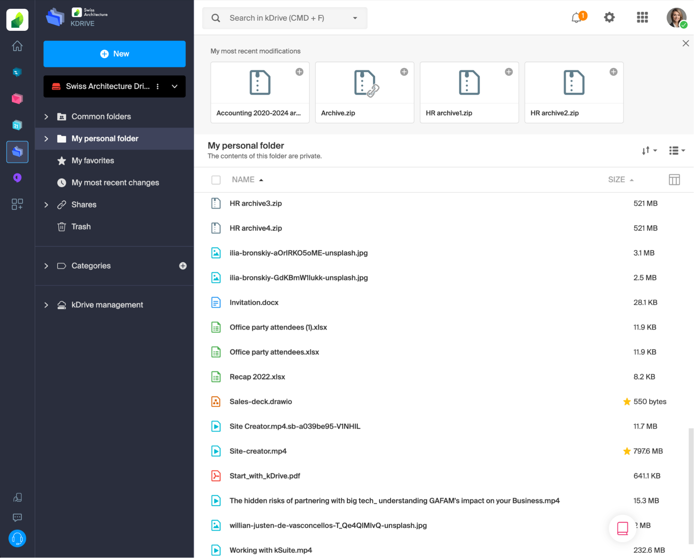This screenshot has width=694, height=558.
Task: Expand the Shares section
Action: 46,205
